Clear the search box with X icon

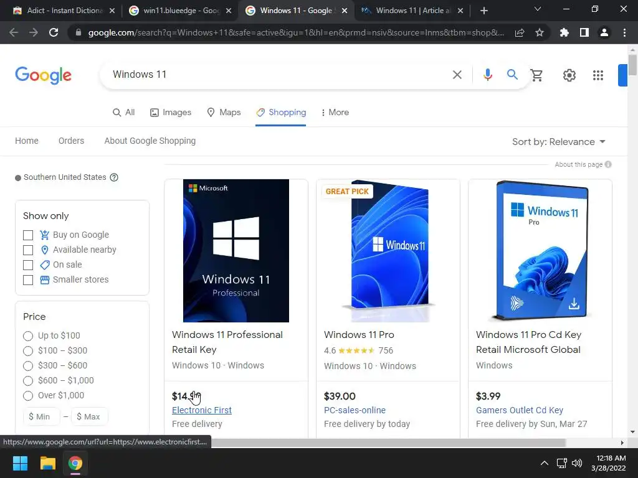pyautogui.click(x=457, y=75)
